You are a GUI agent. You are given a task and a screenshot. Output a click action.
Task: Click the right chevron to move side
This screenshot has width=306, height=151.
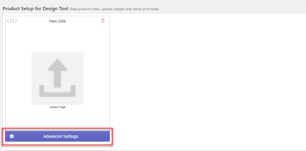tap(16, 21)
